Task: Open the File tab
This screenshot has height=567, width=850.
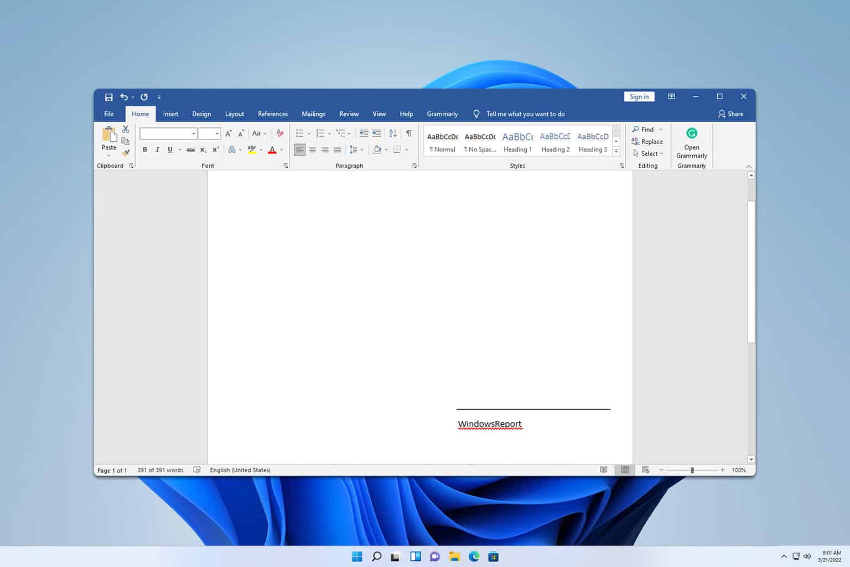Action: click(109, 114)
